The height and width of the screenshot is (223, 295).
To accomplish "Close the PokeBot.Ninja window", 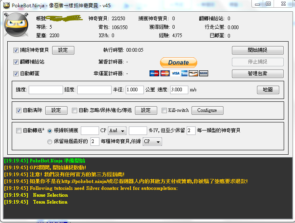I will coord(284,4).
